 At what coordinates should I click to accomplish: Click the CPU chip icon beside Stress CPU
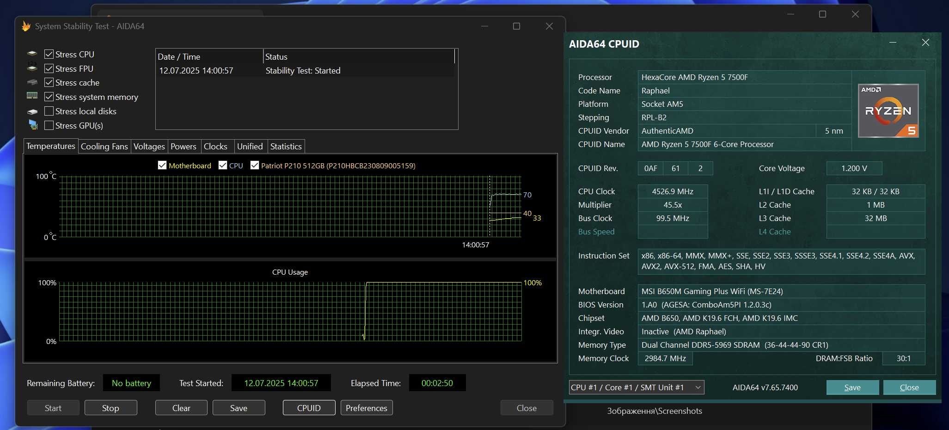(x=32, y=54)
